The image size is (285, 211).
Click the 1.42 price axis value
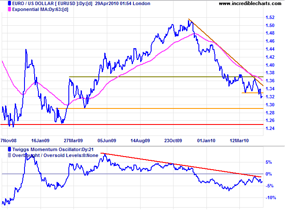270,57
